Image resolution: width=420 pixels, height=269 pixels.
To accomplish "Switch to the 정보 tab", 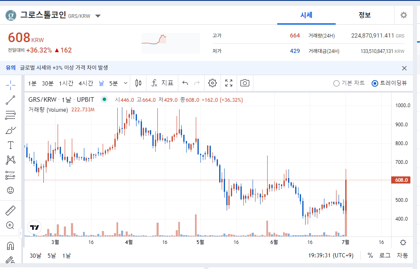I will tap(364, 15).
